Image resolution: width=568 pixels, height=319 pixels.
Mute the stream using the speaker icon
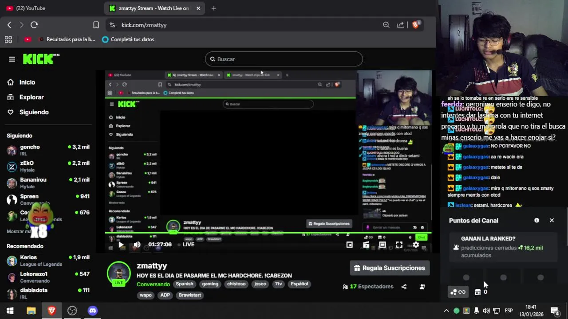pos(137,245)
